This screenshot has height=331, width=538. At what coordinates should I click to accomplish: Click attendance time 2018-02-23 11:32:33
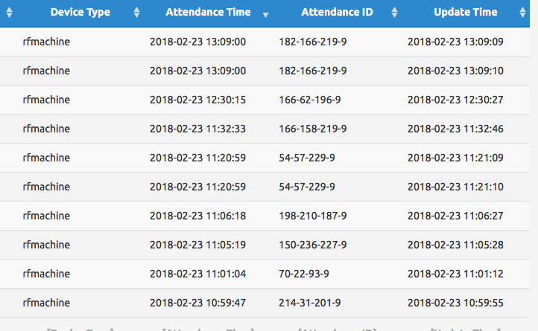(x=197, y=129)
